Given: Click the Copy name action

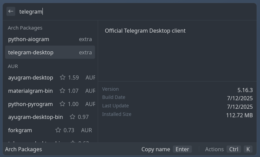Looking at the screenshot, I should pos(156,149).
